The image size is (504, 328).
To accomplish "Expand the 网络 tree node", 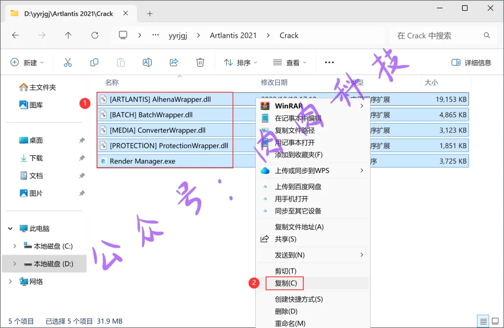I will [10, 282].
